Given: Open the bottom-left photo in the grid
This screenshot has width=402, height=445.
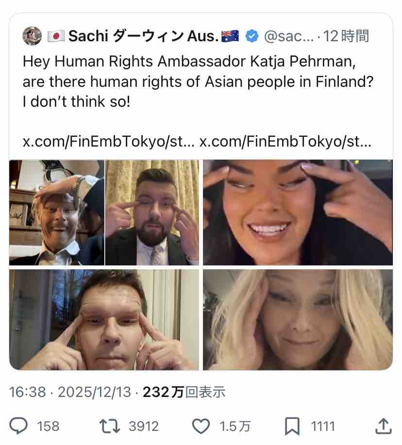Looking at the screenshot, I should tap(104, 320).
